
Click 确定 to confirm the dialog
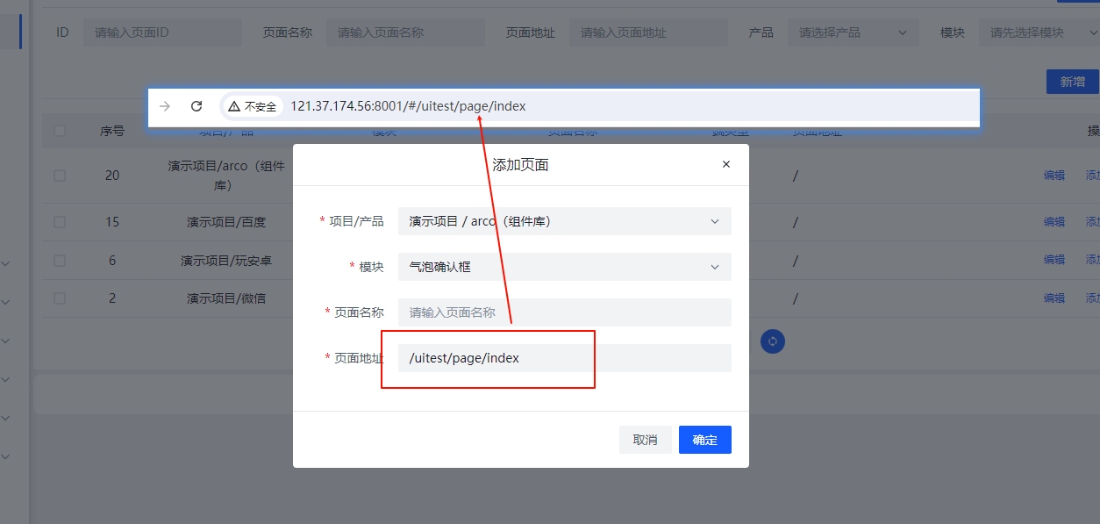pos(704,439)
